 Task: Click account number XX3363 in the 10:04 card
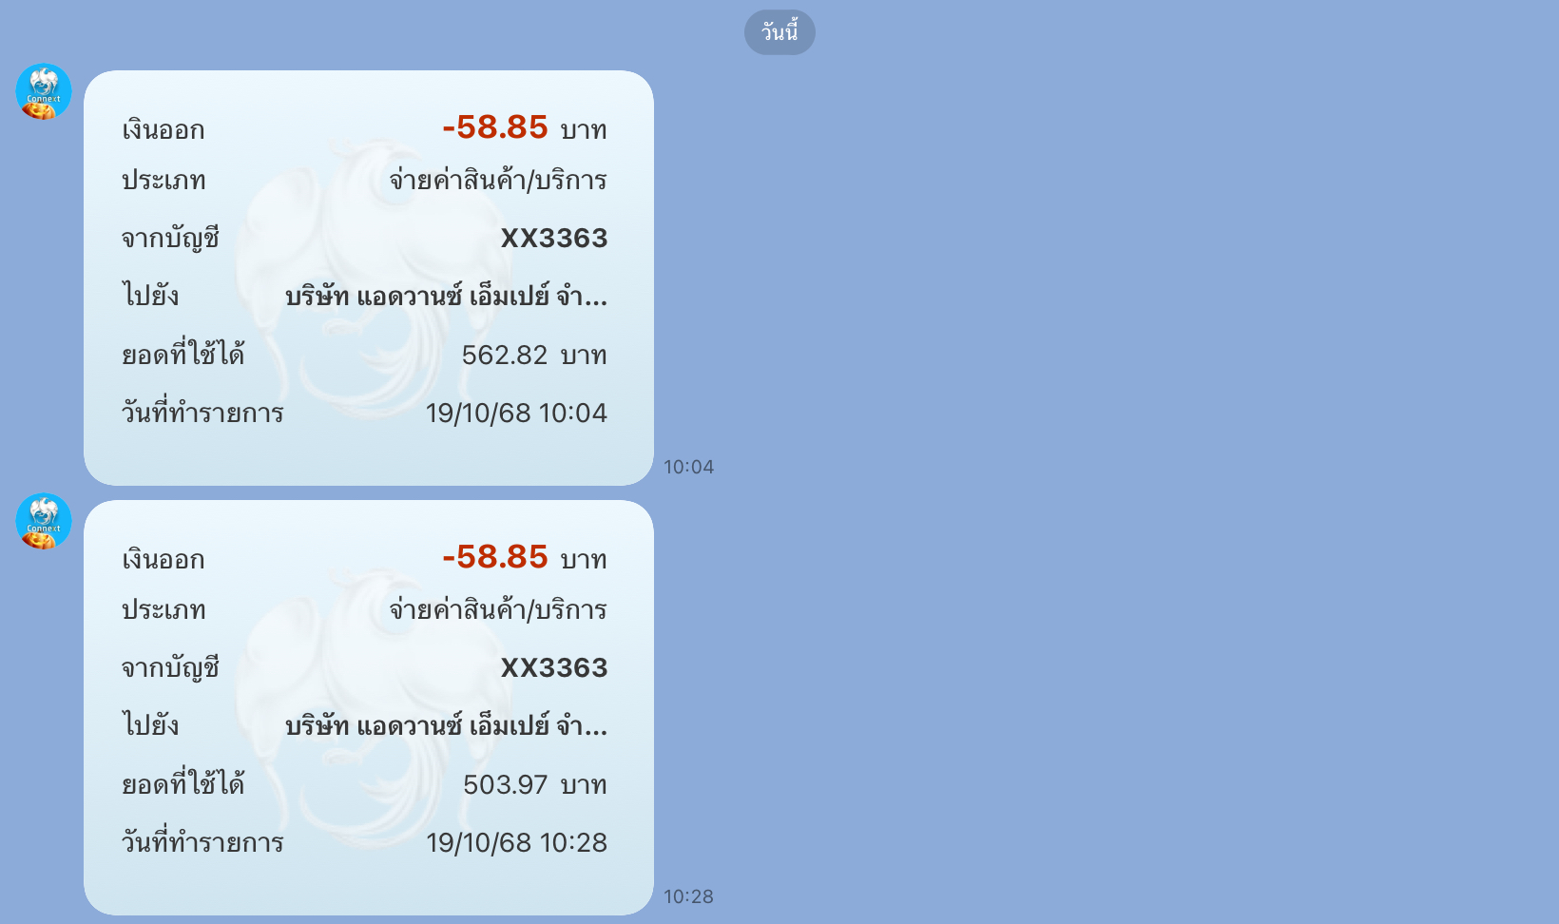click(x=554, y=238)
